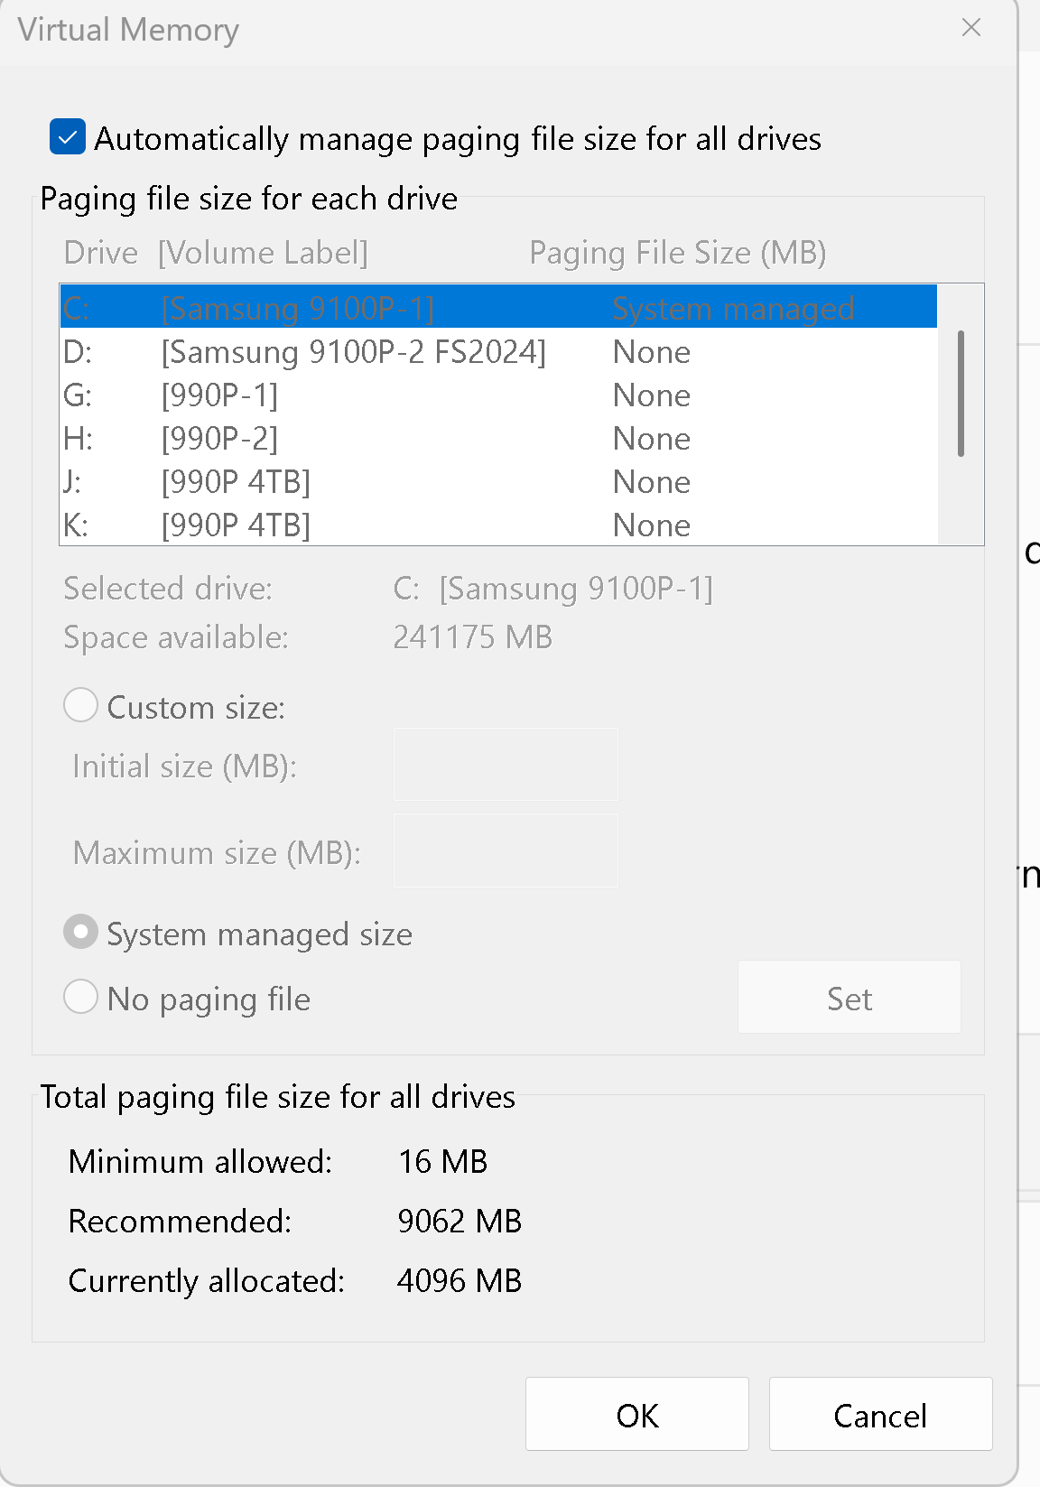Choose the No paging file option
This screenshot has width=1040, height=1487.
[80, 997]
